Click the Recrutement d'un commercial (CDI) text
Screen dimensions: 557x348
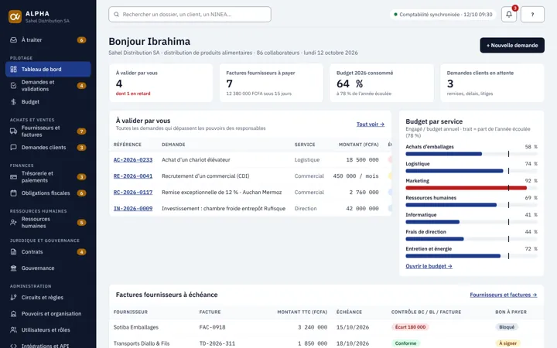(205, 176)
